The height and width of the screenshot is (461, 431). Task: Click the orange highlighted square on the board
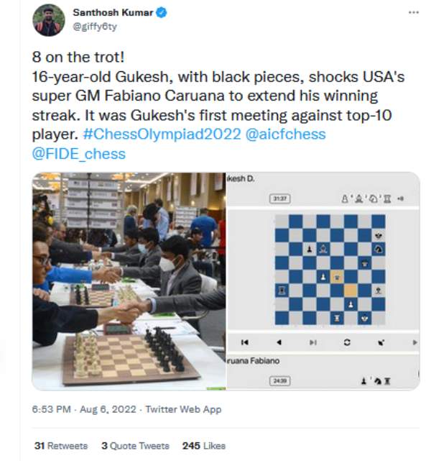point(350,290)
